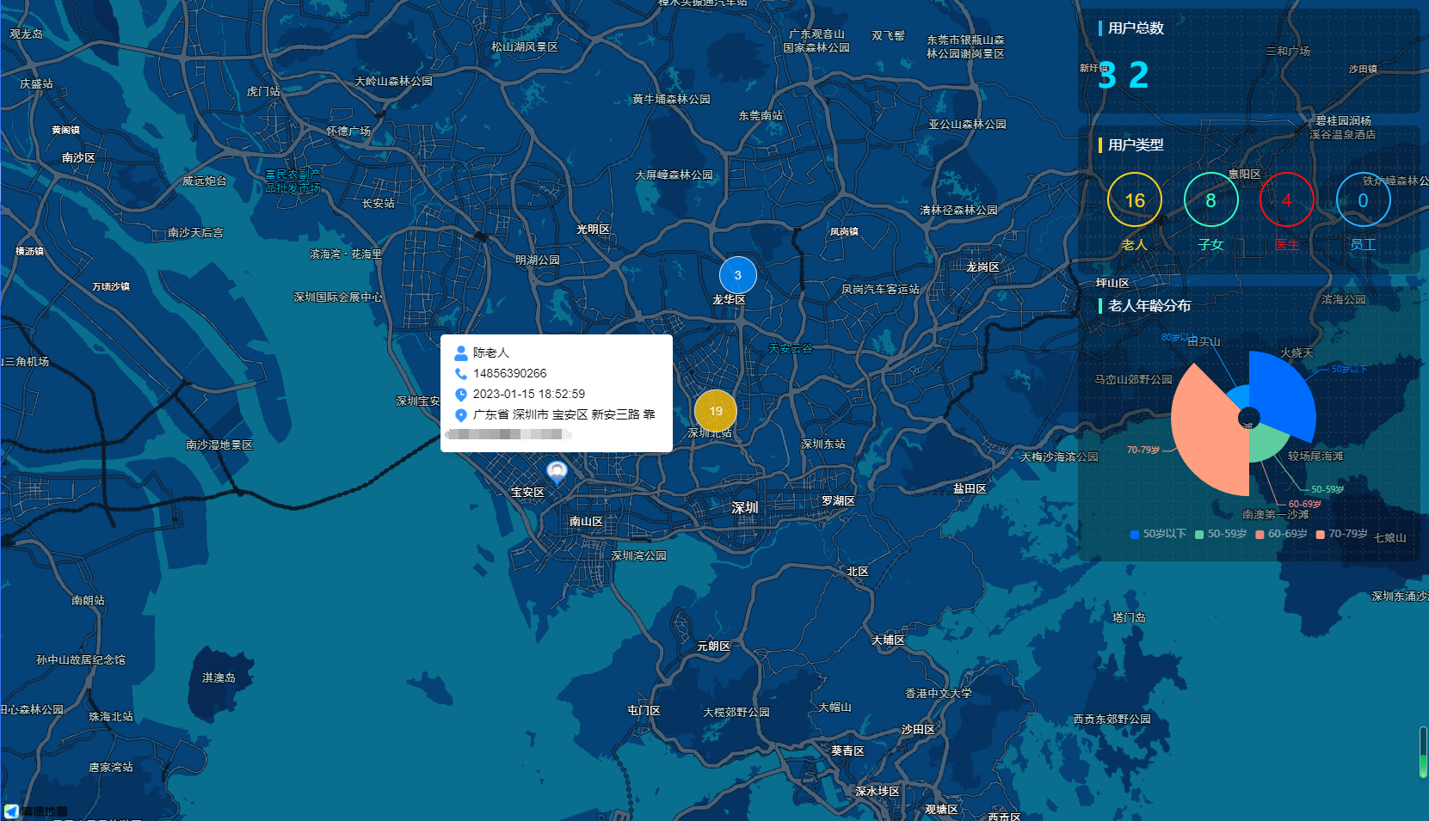
Task: Click the blue user icon beside 陈老人
Action: coord(461,353)
